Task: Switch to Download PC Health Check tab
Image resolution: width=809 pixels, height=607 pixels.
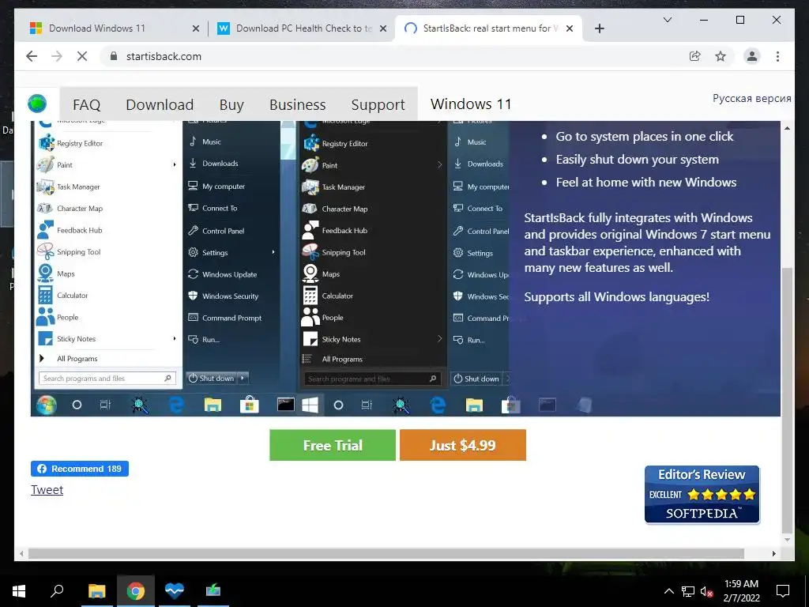Action: (x=302, y=28)
